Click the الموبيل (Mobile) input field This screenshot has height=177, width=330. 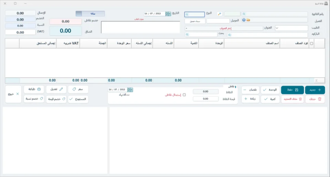tap(218, 21)
